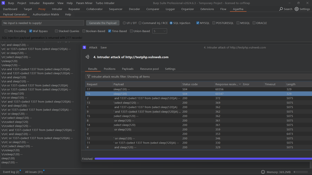
Task: Switch to the Proxy tab
Action: tap(42, 9)
